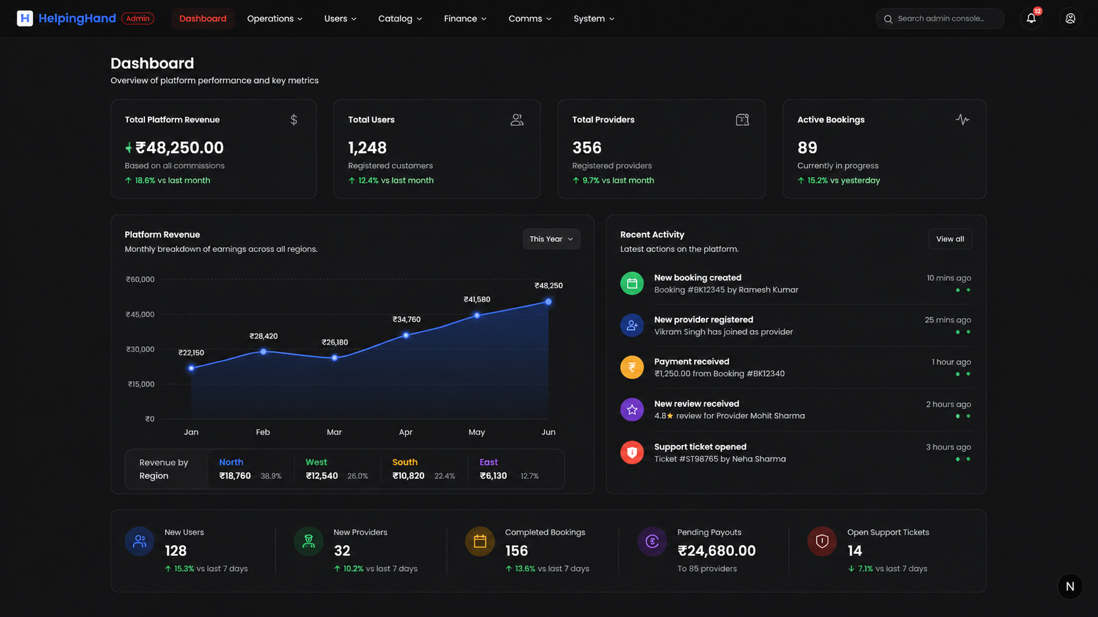Click the HelpingHand logo icon
The height and width of the screenshot is (617, 1098).
(x=25, y=18)
